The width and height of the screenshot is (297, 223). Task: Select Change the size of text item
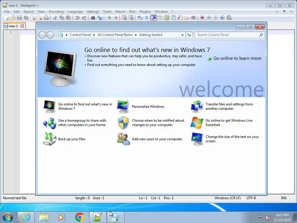pyautogui.click(x=232, y=139)
